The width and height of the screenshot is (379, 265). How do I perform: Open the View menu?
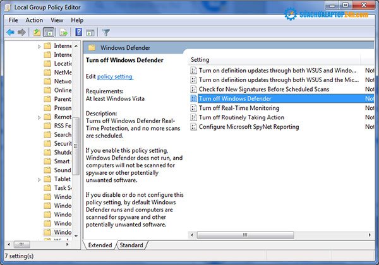coord(57,20)
